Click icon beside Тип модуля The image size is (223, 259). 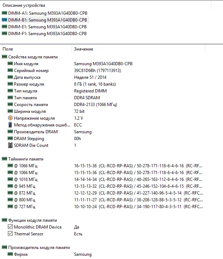(10, 91)
